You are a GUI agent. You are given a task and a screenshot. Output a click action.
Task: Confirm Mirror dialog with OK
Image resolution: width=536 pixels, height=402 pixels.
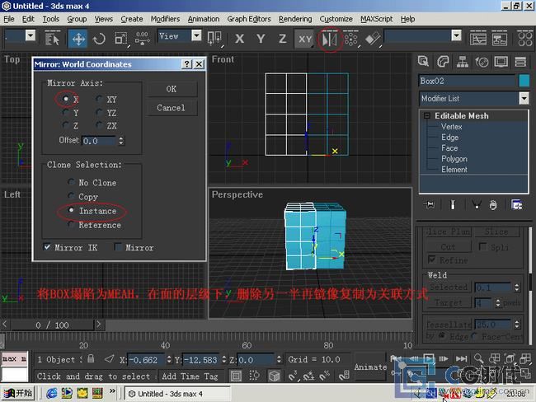(x=172, y=89)
